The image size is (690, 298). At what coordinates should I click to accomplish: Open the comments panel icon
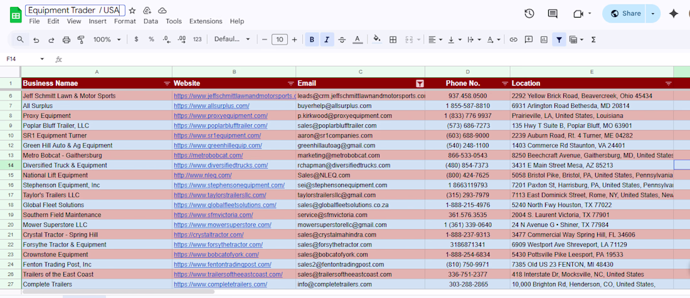point(552,13)
